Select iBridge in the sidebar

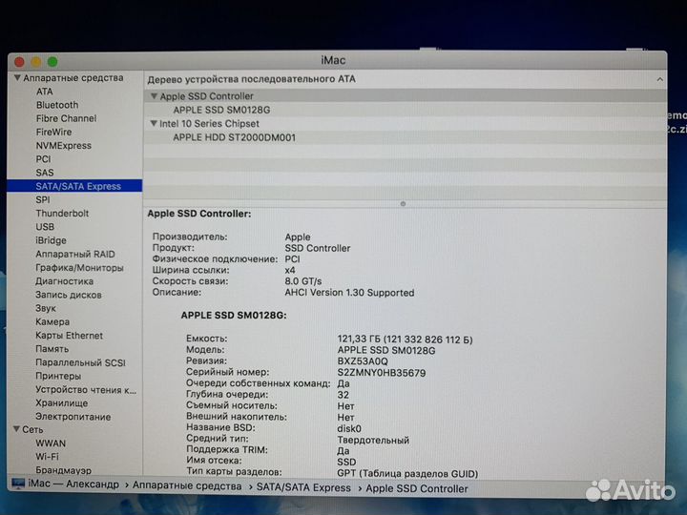(x=51, y=240)
